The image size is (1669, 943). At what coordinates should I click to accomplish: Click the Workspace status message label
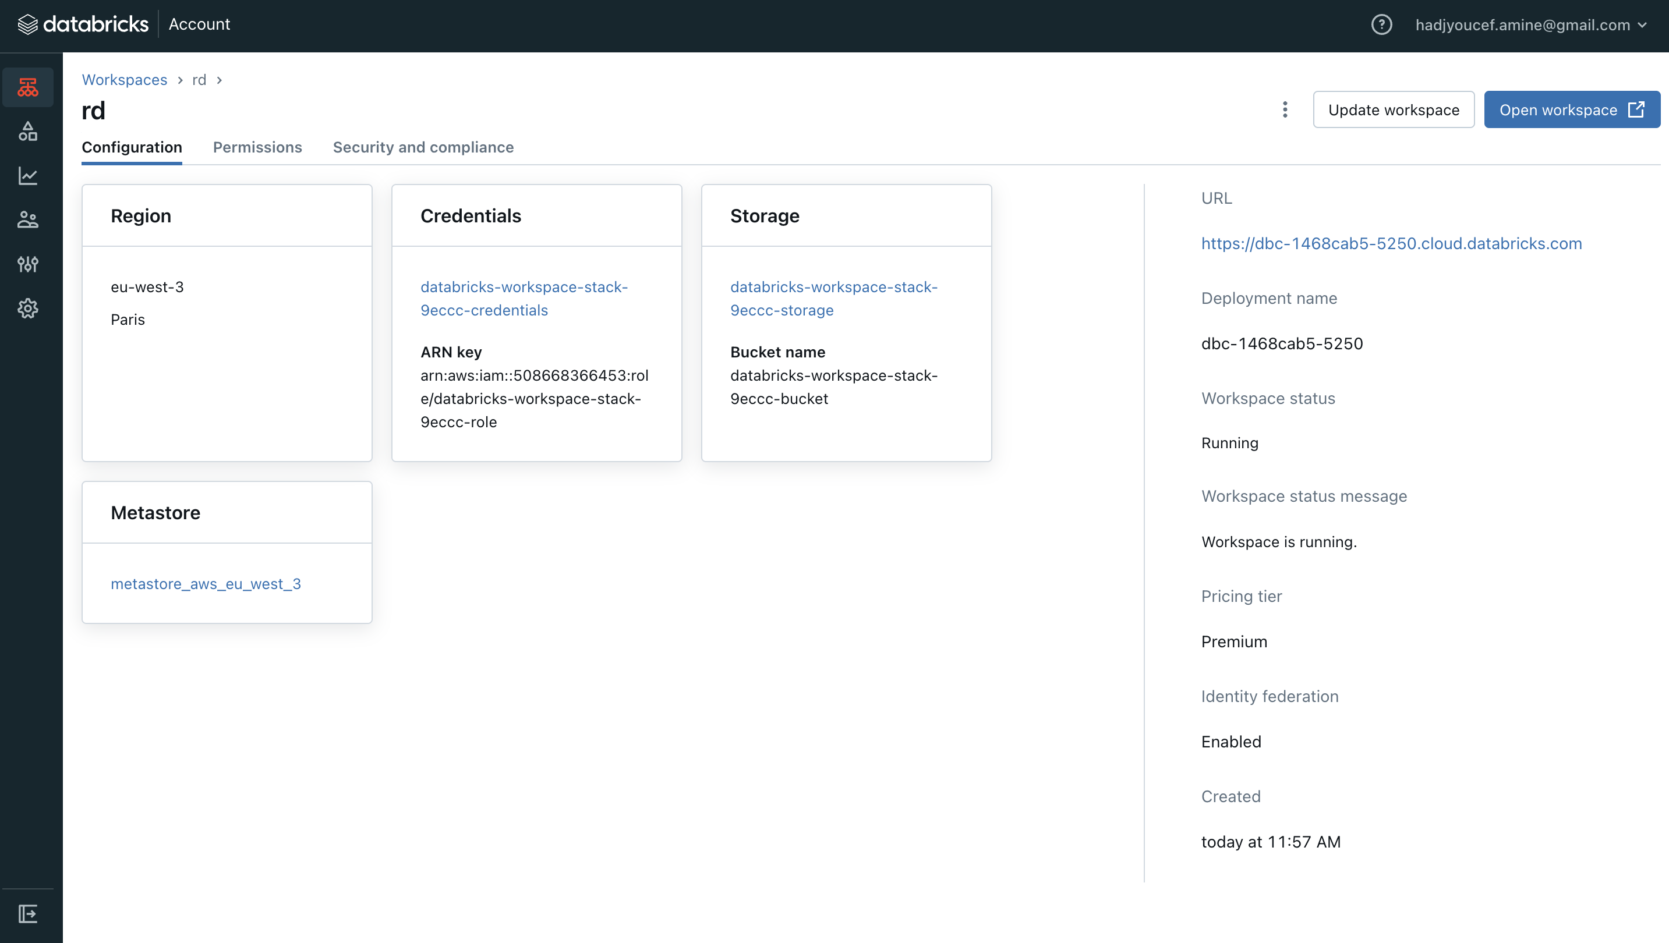click(1304, 496)
